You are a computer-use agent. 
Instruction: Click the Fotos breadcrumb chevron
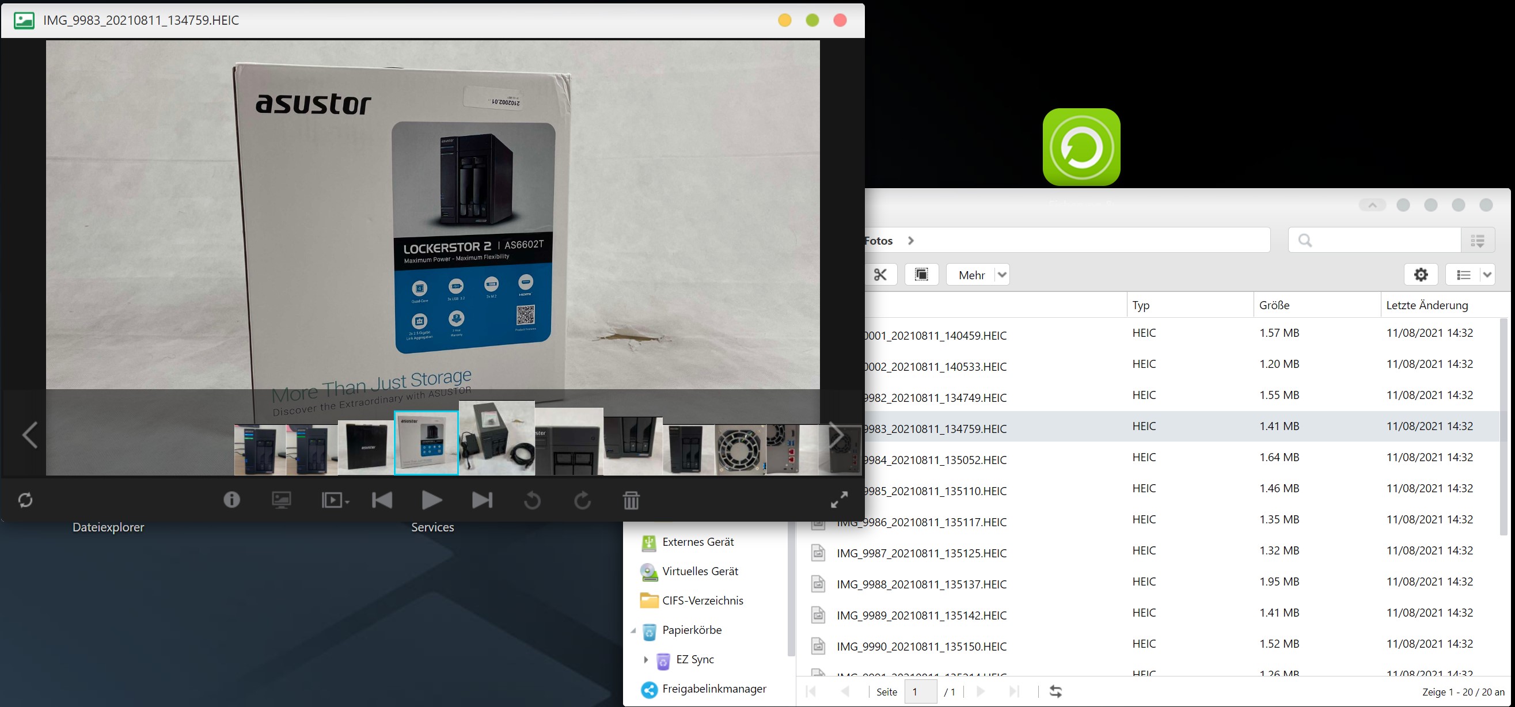(x=911, y=241)
